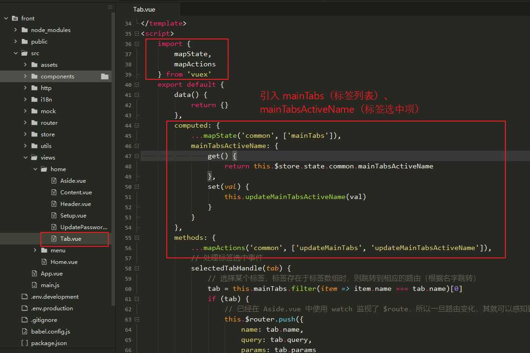
Task: Click the .env.development file icon
Action: click(24, 296)
